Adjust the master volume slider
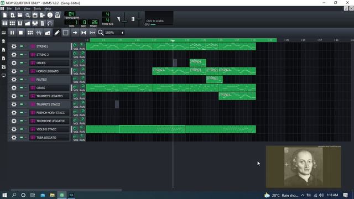 (x=124, y=19)
